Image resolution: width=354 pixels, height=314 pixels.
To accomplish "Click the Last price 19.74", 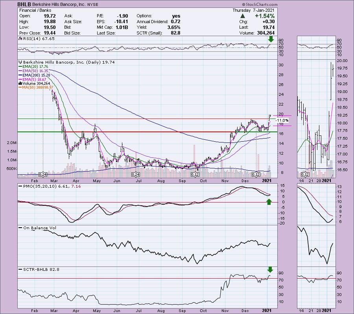I will [x=269, y=27].
